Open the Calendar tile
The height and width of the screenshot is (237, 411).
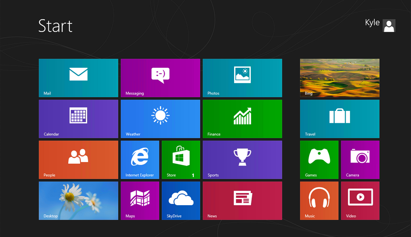[78, 119]
